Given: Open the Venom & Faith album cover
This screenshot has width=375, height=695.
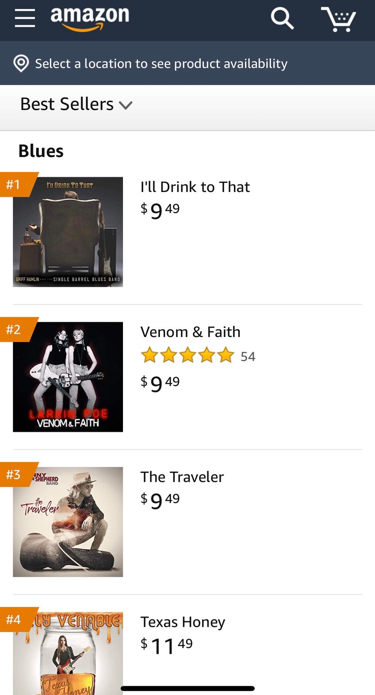Looking at the screenshot, I should [x=68, y=377].
